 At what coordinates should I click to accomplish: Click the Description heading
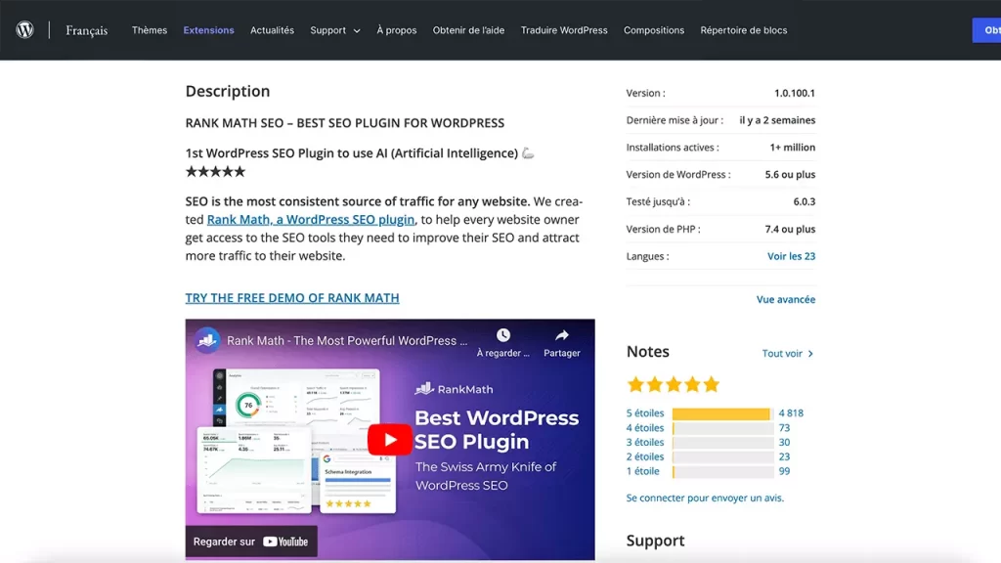[x=228, y=91]
